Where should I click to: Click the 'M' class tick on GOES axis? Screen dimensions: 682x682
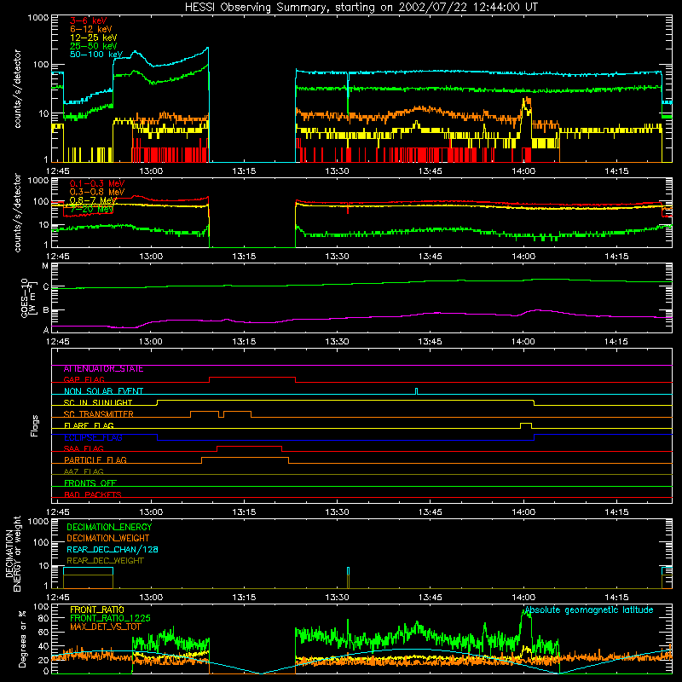(46, 266)
